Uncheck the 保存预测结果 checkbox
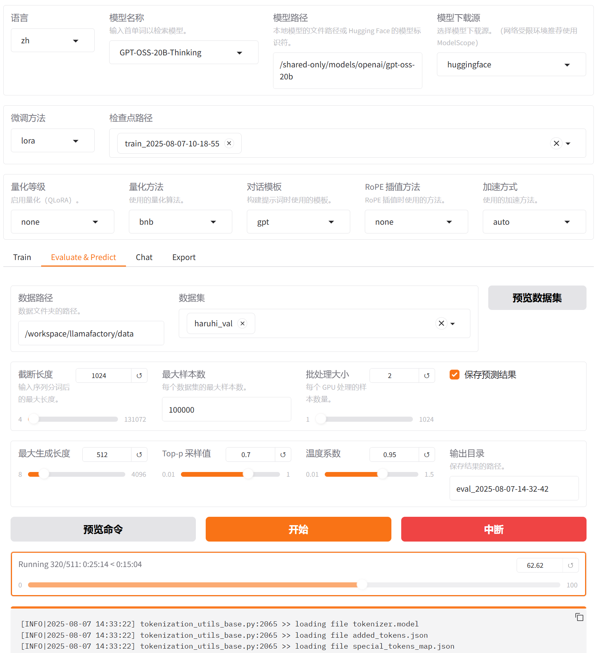This screenshot has width=596, height=653. tap(454, 375)
